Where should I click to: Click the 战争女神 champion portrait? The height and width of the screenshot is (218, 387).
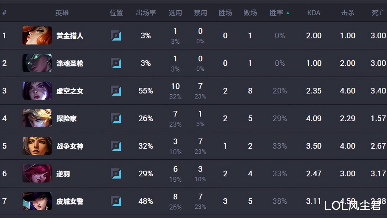click(x=37, y=146)
